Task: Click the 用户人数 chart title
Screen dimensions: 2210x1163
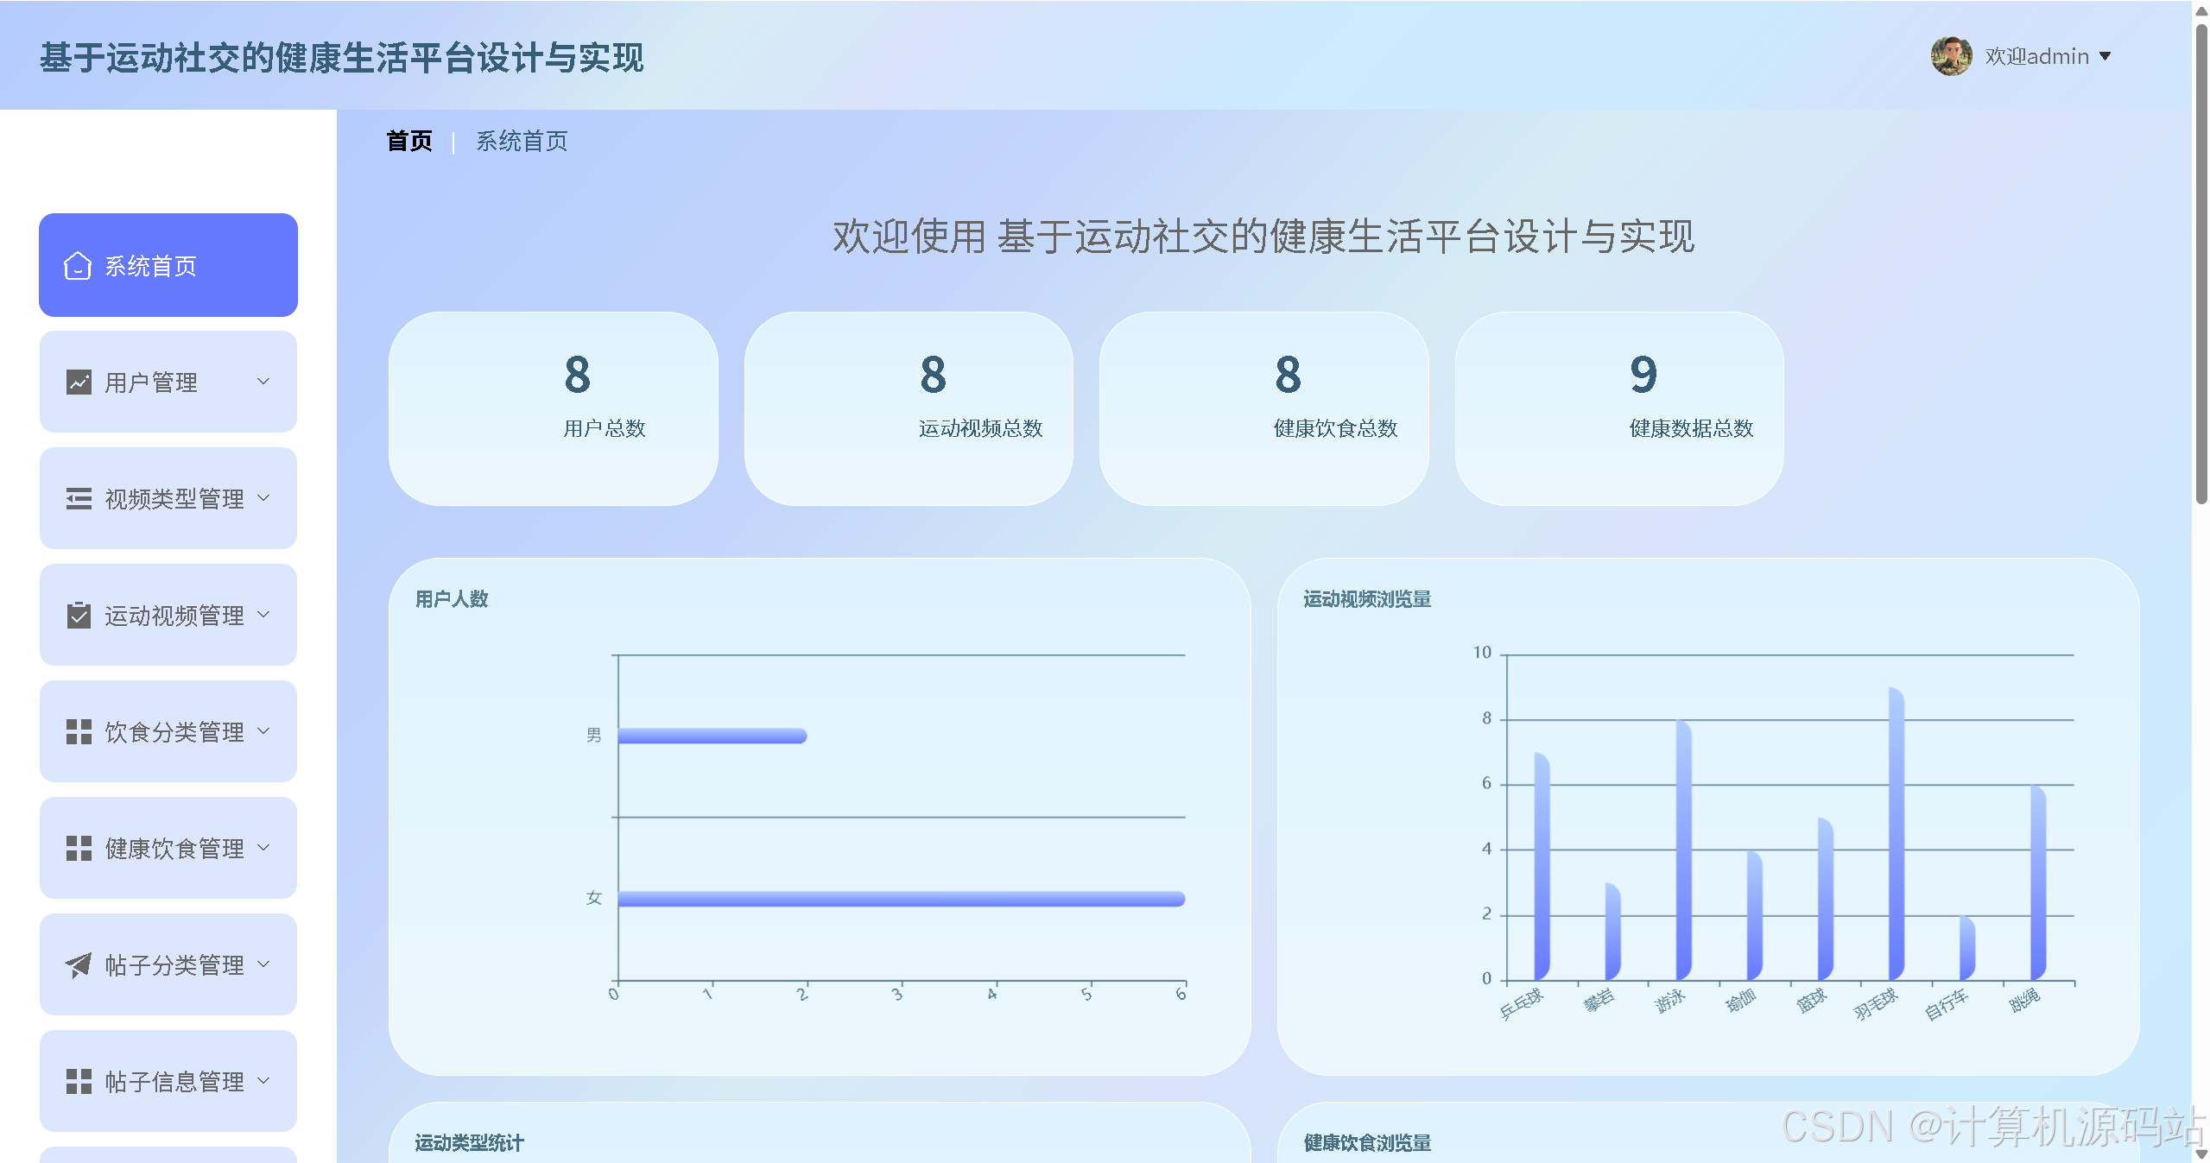Action: pyautogui.click(x=452, y=599)
